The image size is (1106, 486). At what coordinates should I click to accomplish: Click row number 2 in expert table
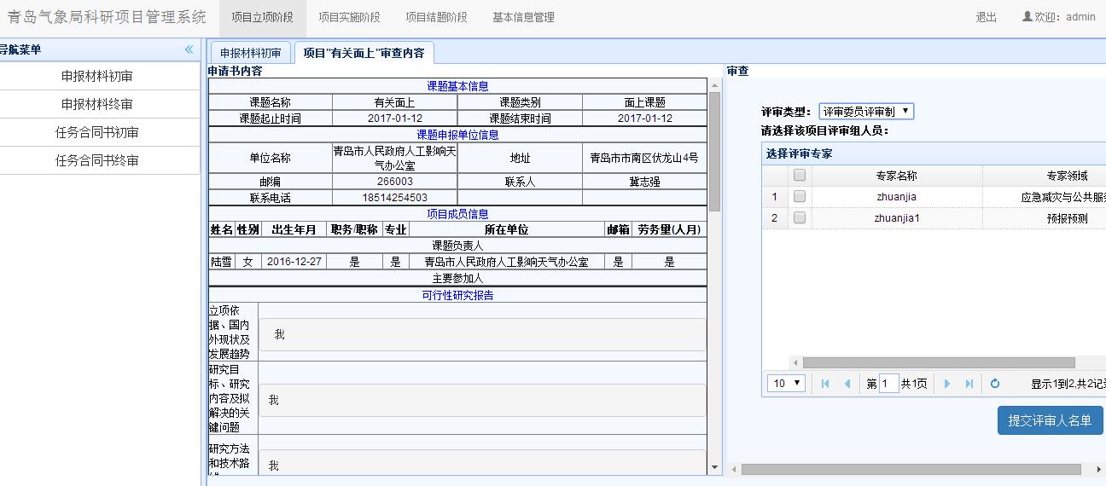tap(775, 218)
